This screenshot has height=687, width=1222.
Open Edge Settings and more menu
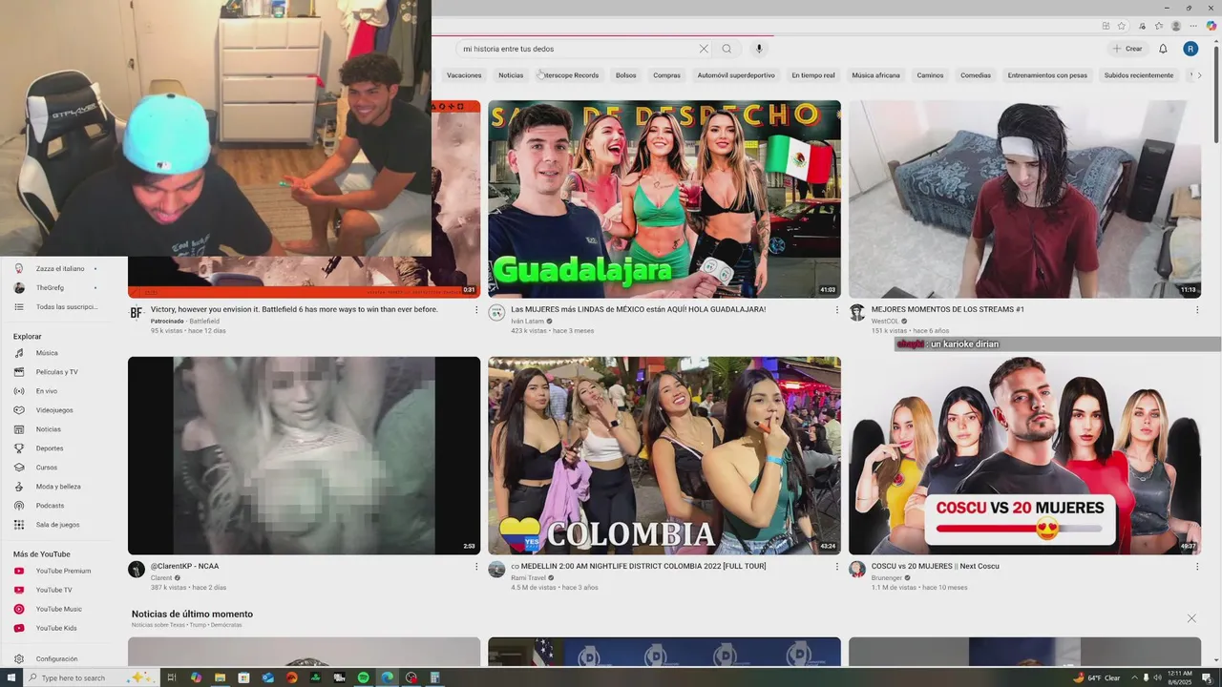click(1193, 26)
